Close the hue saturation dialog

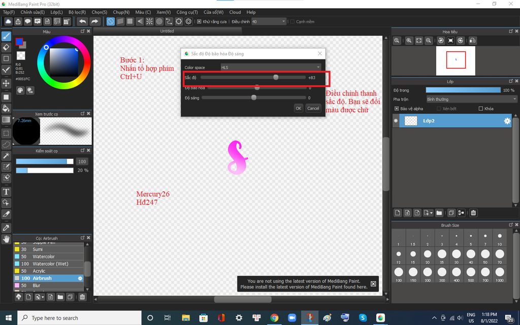click(320, 53)
